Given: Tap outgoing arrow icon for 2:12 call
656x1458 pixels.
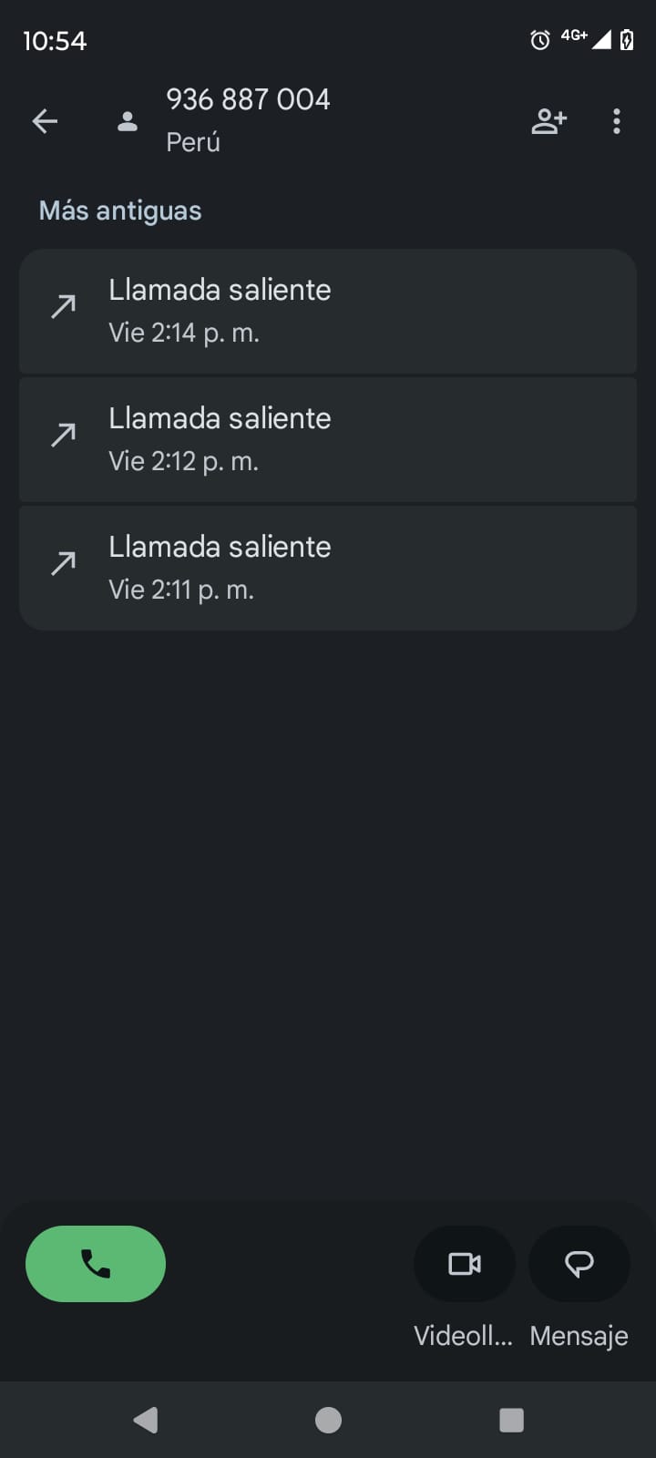Looking at the screenshot, I should tap(63, 436).
